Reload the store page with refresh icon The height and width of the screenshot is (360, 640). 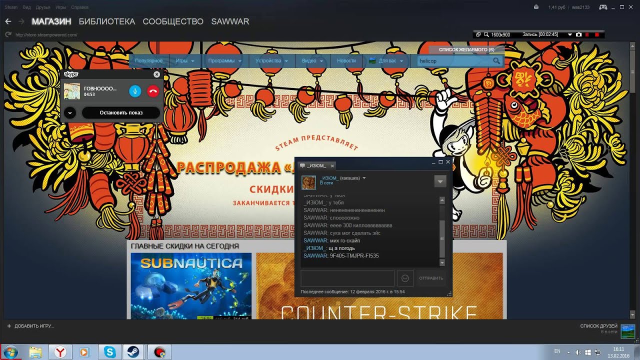8,34
